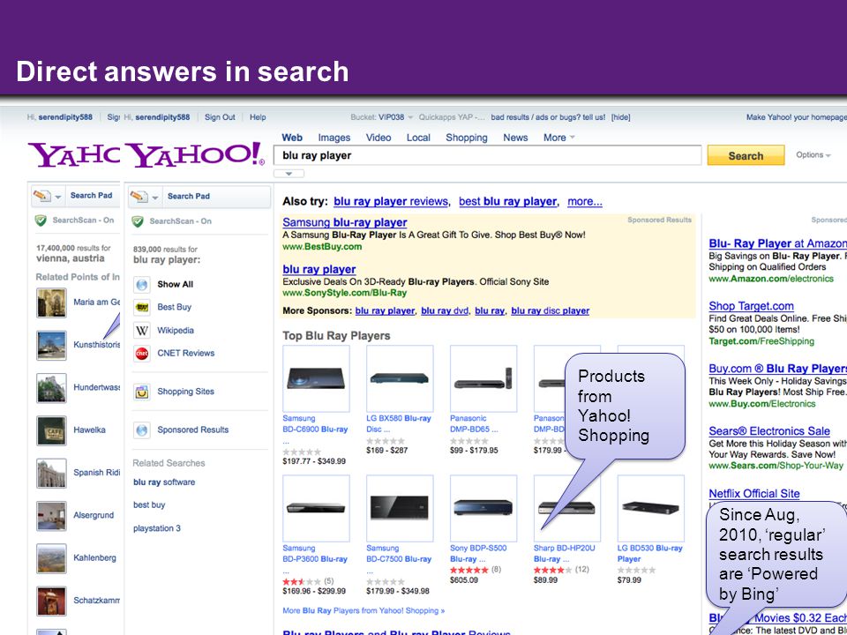This screenshot has height=635, width=847.
Task: Open the blu ray disc player sponsor link
Action: point(551,311)
